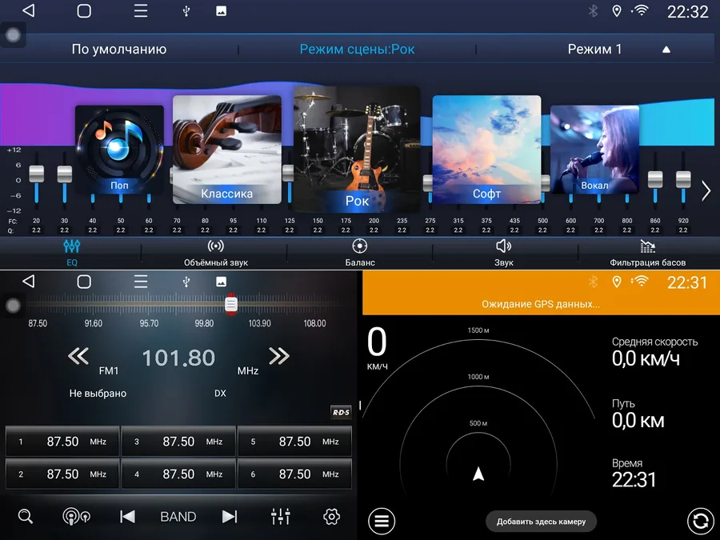Viewport: 720px width, 540px height.
Task: Toggle the RDS button
Action: (x=341, y=412)
